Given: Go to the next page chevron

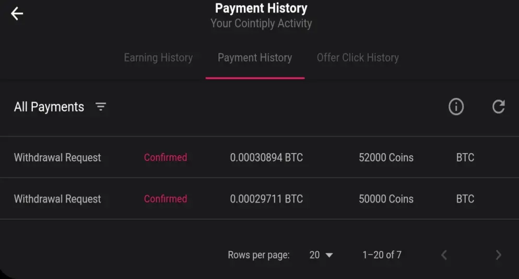Looking at the screenshot, I should click(x=499, y=255).
